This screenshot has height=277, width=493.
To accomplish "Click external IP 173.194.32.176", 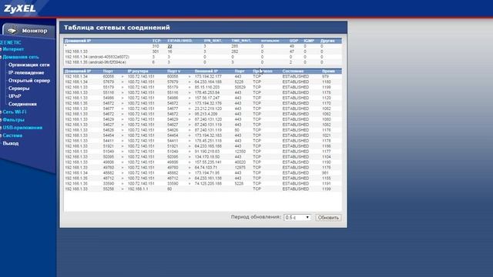I will tap(208, 103).
